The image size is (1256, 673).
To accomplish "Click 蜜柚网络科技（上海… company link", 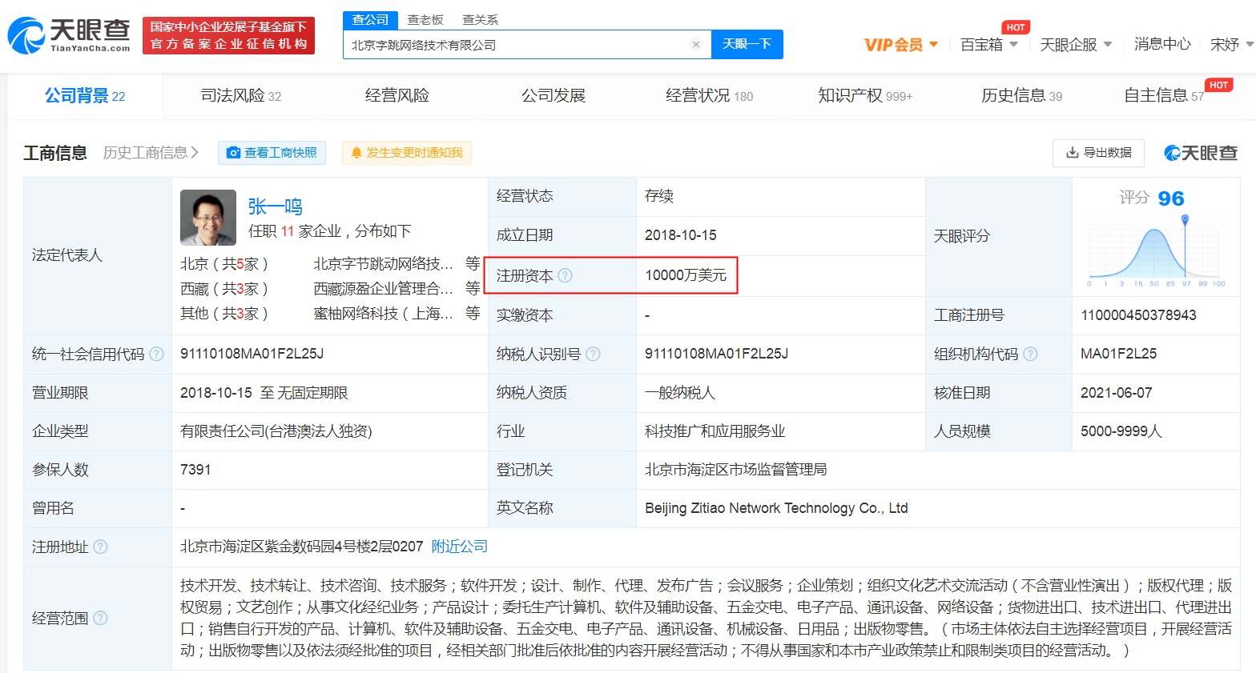I will [384, 314].
